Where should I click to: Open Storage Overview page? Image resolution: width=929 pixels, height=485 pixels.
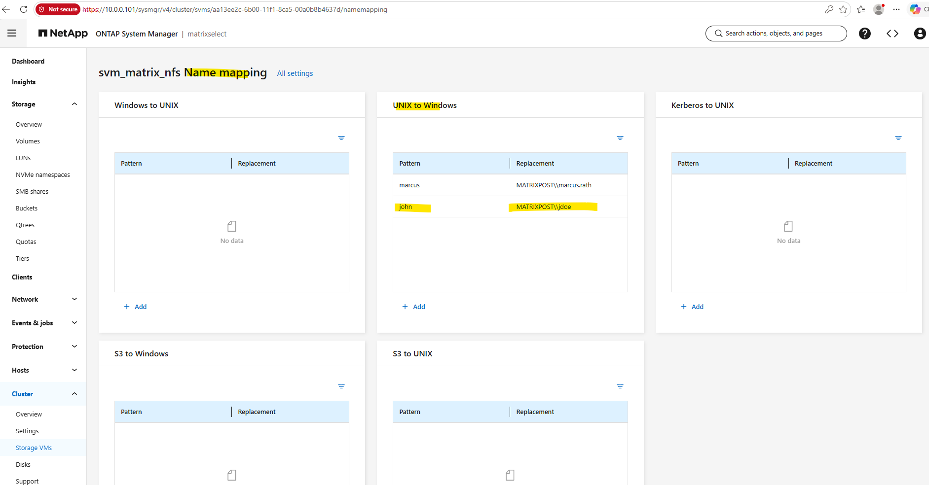tap(29, 125)
